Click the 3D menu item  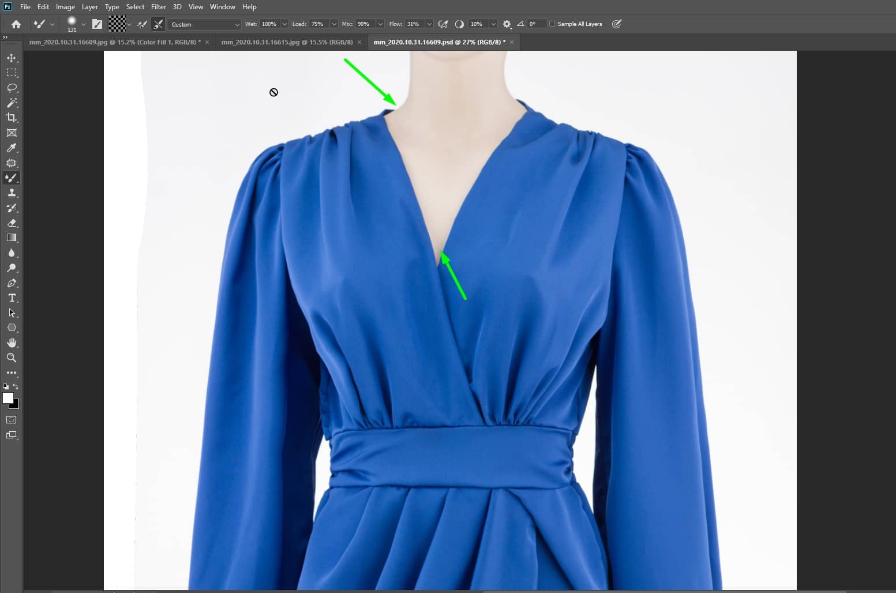tap(177, 6)
